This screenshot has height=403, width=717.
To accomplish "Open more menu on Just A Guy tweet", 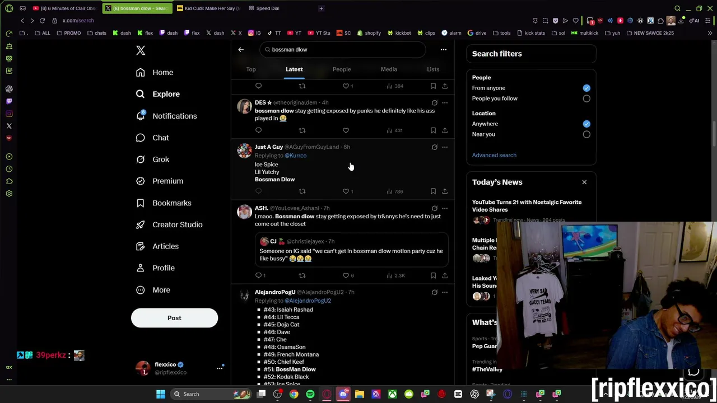I will pyautogui.click(x=445, y=147).
